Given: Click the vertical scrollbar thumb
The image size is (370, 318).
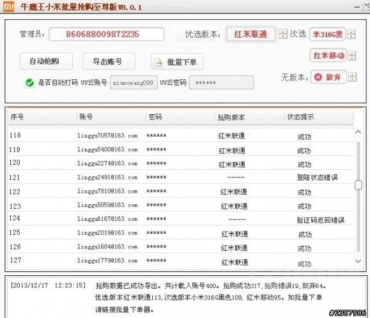Looking at the screenshot, I should point(358,185).
